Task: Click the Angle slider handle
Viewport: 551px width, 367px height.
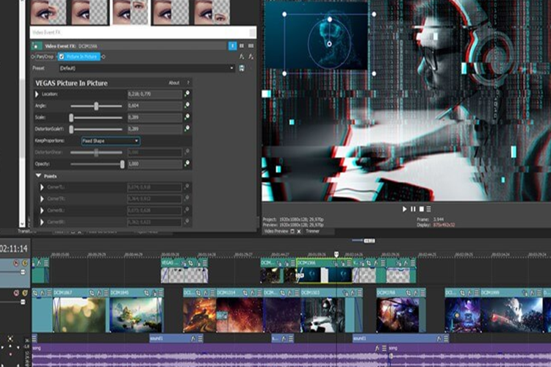Action: point(96,106)
